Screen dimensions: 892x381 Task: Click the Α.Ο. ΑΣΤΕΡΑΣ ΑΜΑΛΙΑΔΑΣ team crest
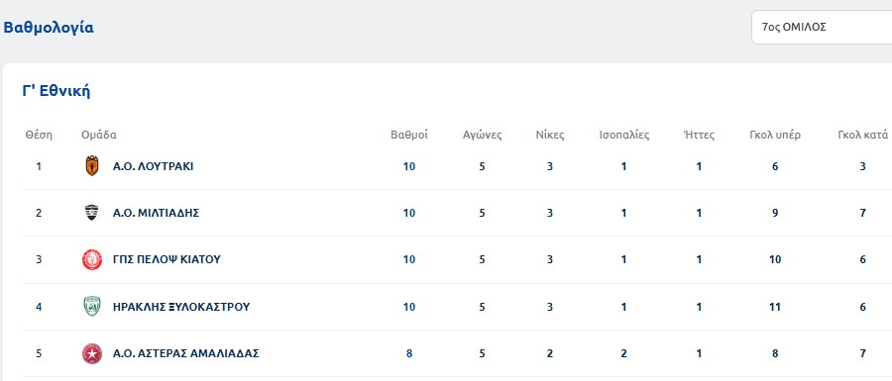(92, 353)
